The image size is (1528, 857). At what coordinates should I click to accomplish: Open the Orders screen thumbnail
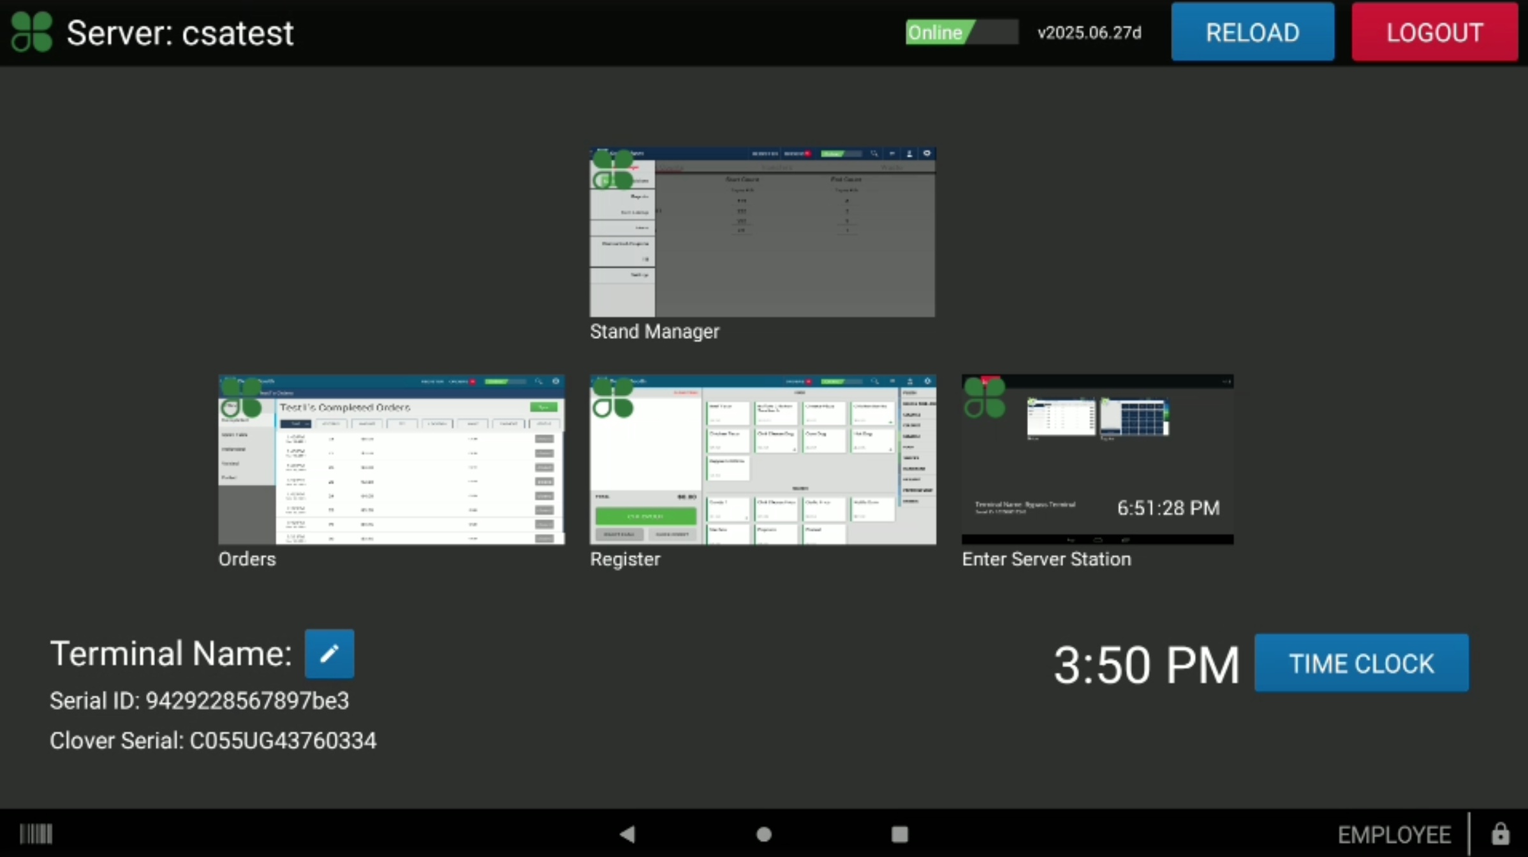coord(392,459)
